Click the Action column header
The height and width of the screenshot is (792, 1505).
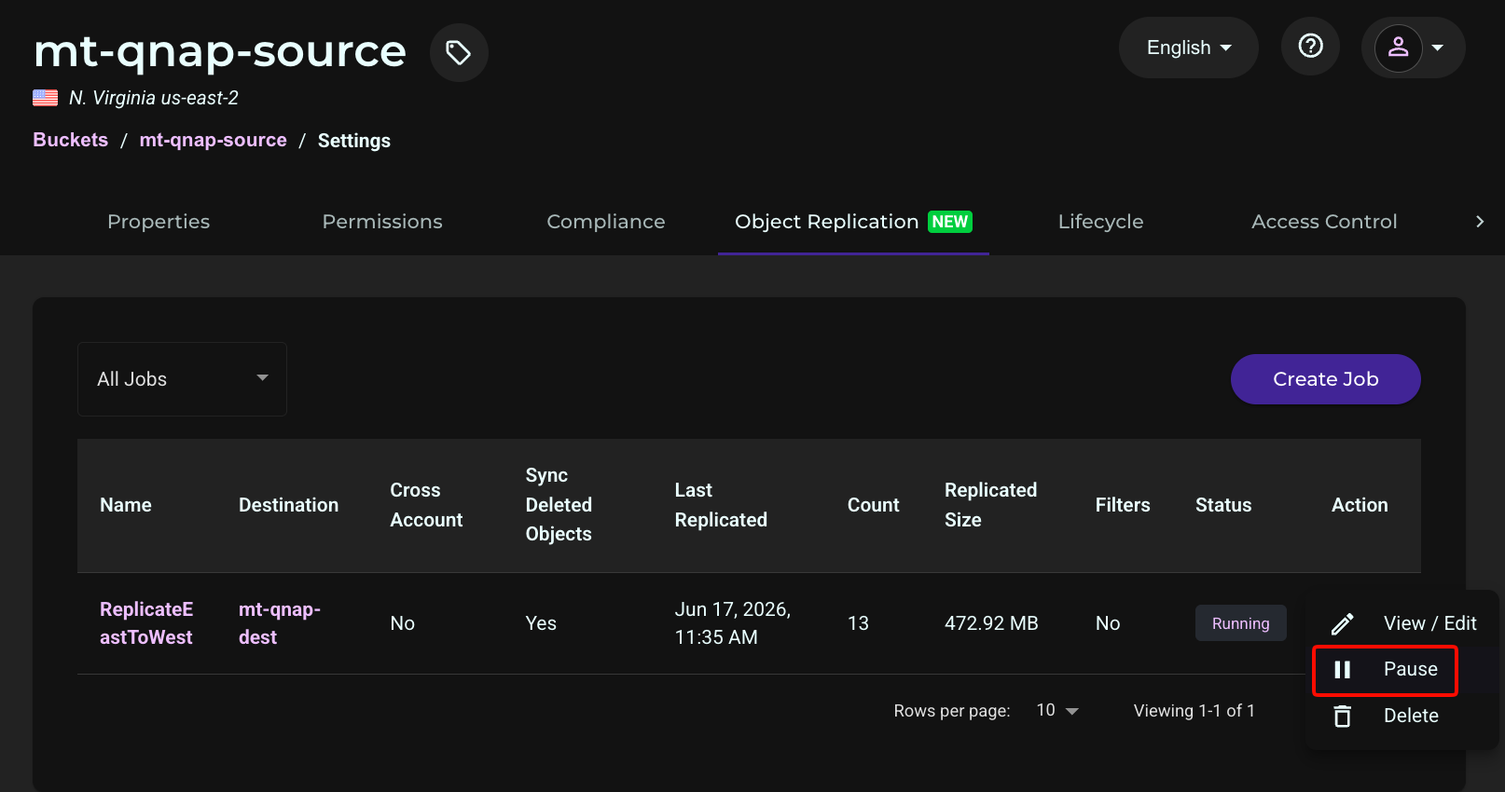pos(1360,505)
